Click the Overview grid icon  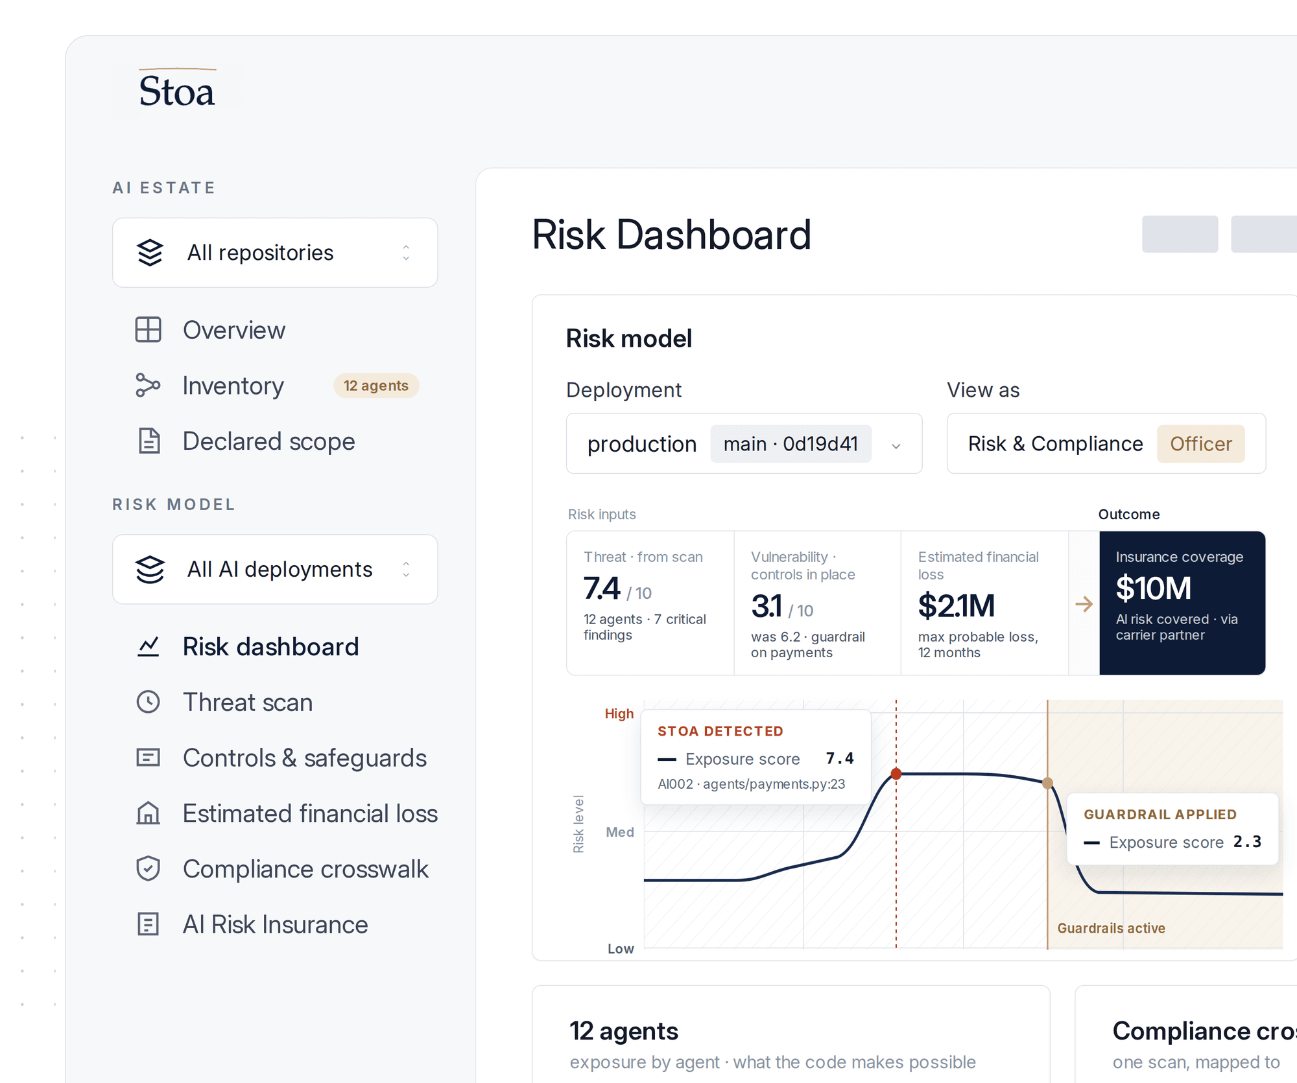pyautogui.click(x=148, y=330)
